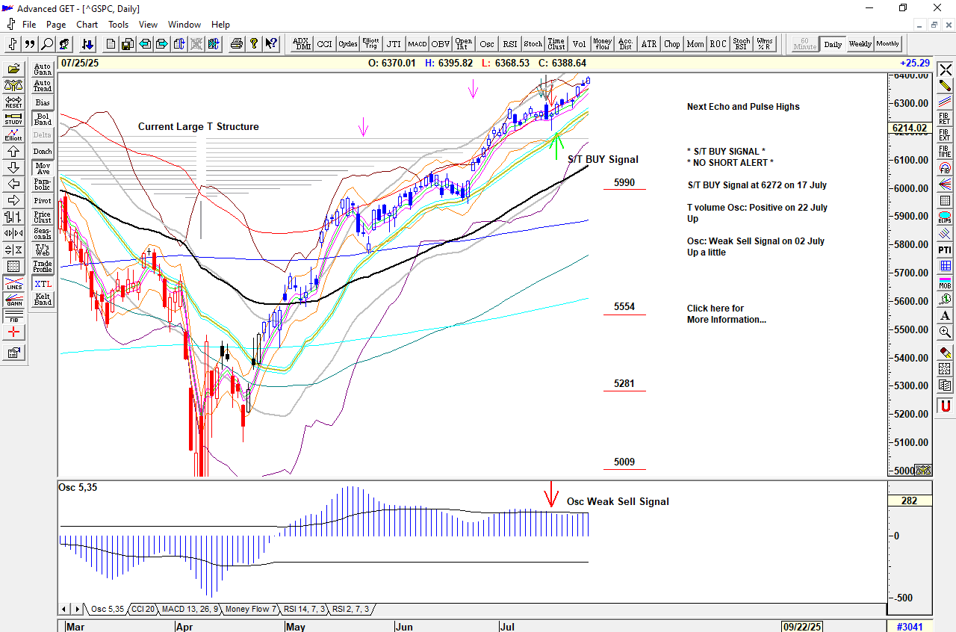
Task: Switch to the MACD 13, 26, 9 tab
Action: [x=190, y=609]
